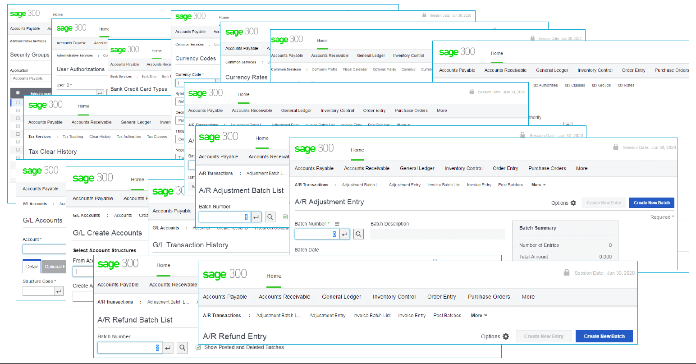Screen dimensions: 696x364
Task: Click Create New Entry in A/R Adjustment Entry
Action: coord(604,203)
